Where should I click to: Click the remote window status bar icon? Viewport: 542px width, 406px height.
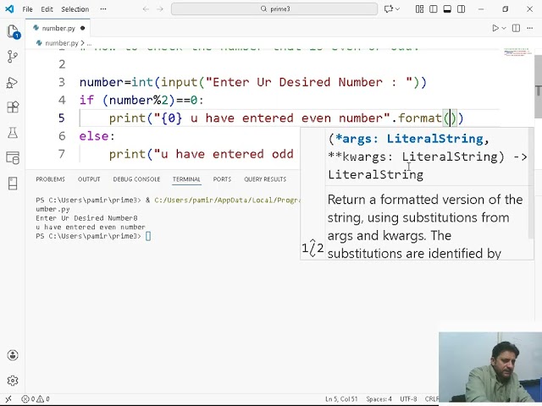pos(8,399)
